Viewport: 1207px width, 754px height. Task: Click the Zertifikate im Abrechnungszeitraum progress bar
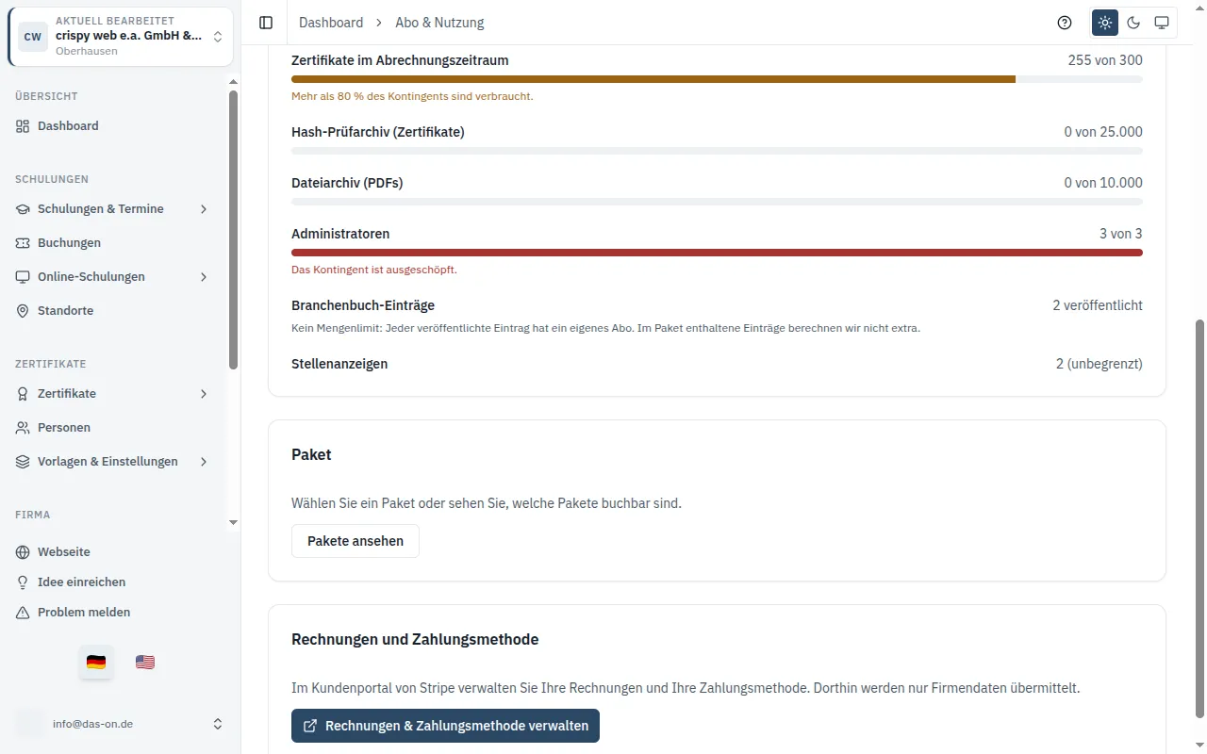[x=717, y=79]
